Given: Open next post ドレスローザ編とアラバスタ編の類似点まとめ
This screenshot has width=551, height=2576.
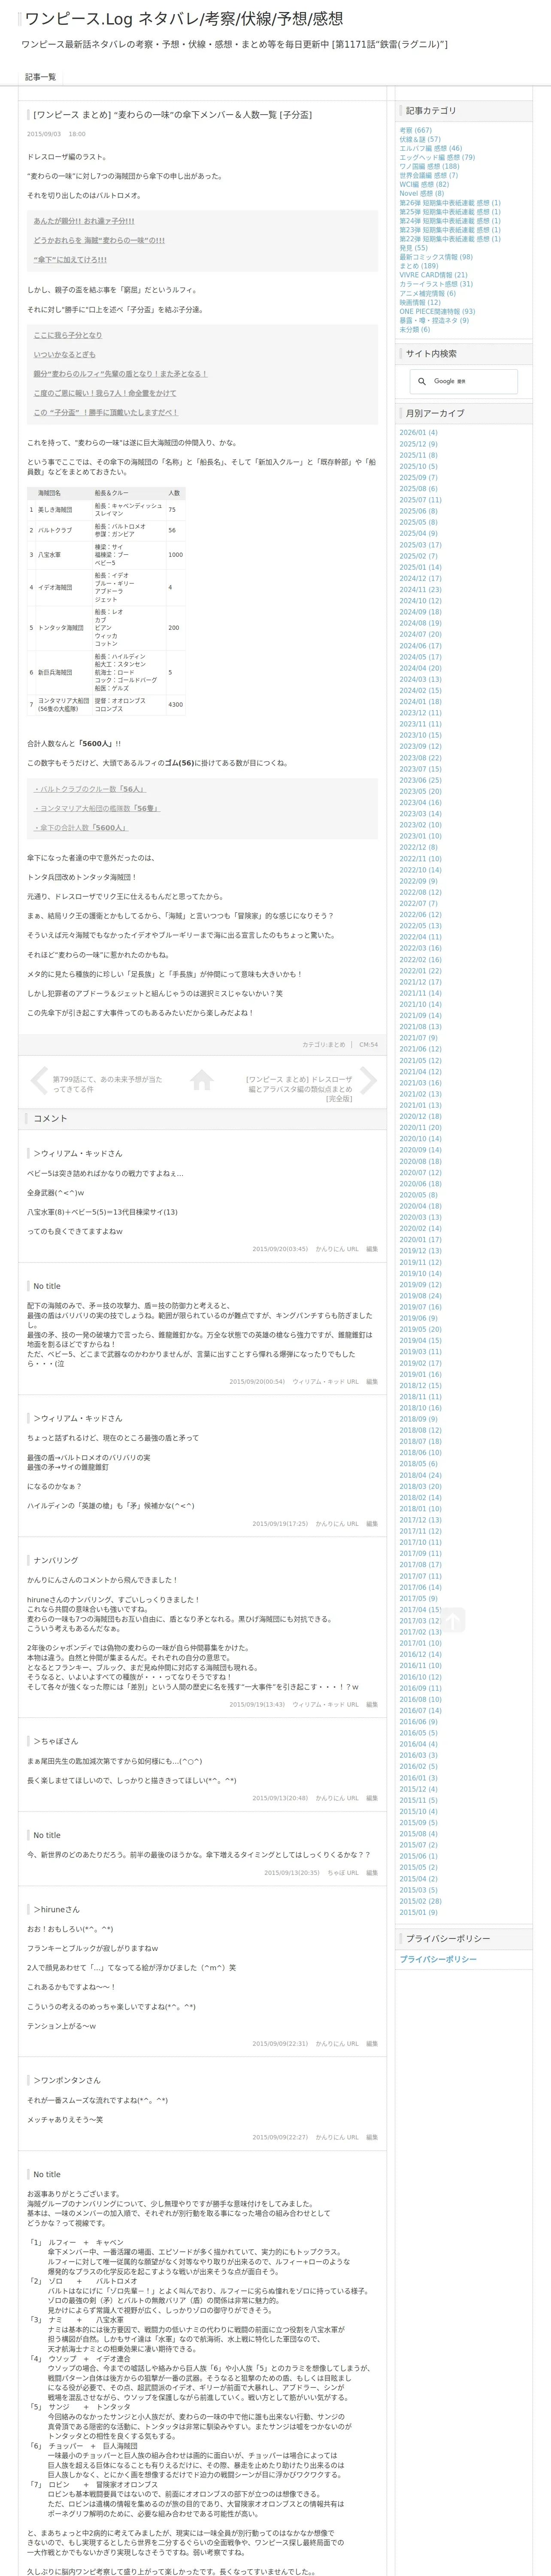Looking at the screenshot, I should point(299,1089).
